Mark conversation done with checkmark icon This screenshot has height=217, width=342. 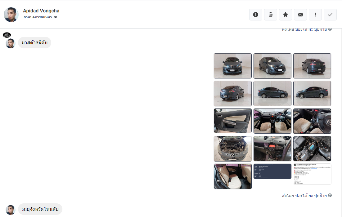click(330, 15)
